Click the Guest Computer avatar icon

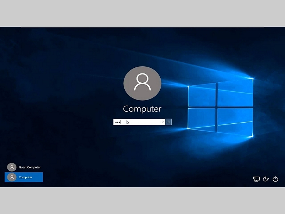(x=12, y=167)
